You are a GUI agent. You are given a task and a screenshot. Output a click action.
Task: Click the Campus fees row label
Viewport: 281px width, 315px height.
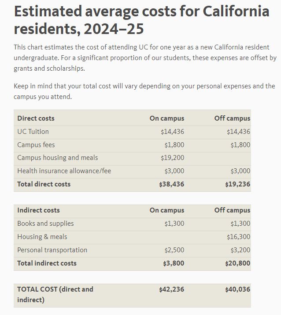(36, 145)
